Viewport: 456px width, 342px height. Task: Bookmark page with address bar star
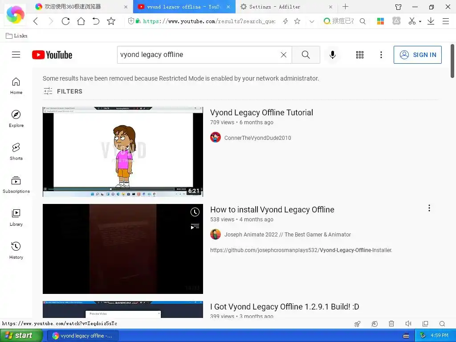point(297,21)
